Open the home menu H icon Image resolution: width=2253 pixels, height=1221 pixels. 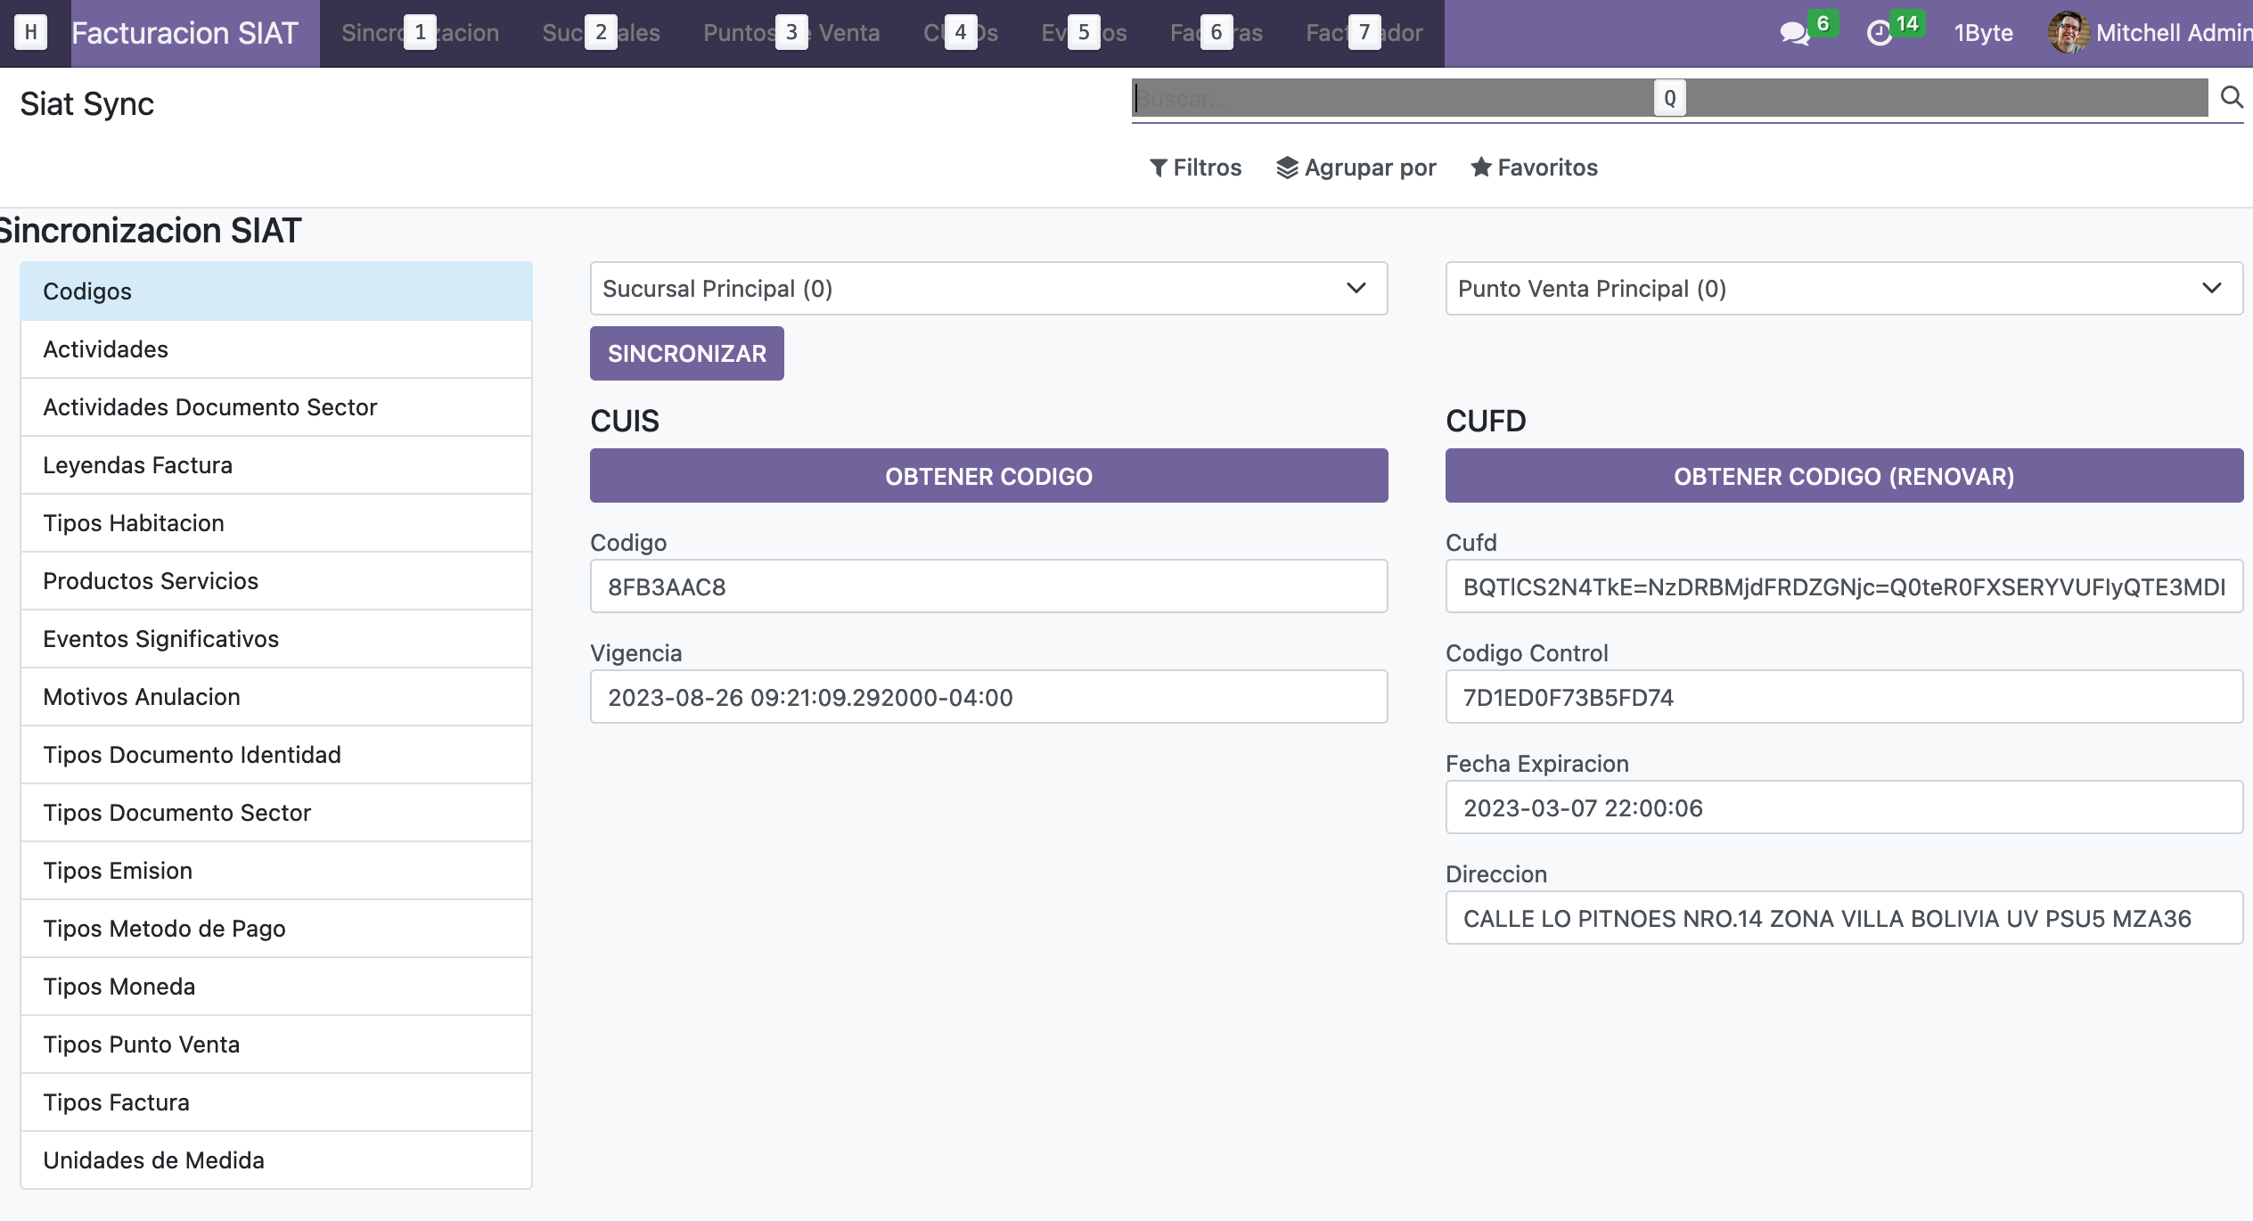tap(31, 33)
